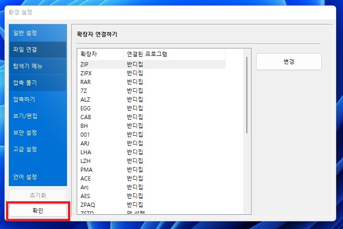
Task: Confirm settings with the 확인 button
Action: 38,211
